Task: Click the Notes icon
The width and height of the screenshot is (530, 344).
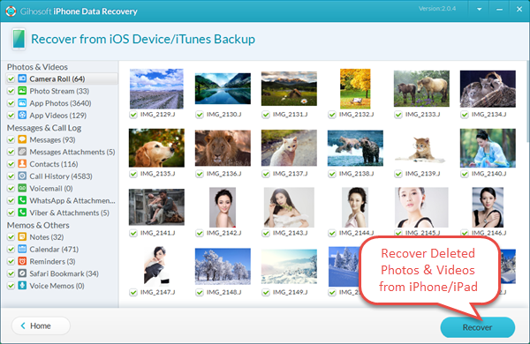Action: 22,236
